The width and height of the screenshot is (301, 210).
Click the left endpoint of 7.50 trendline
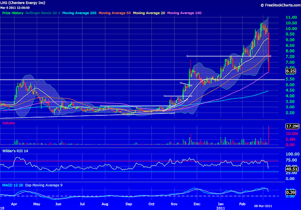[187, 56]
